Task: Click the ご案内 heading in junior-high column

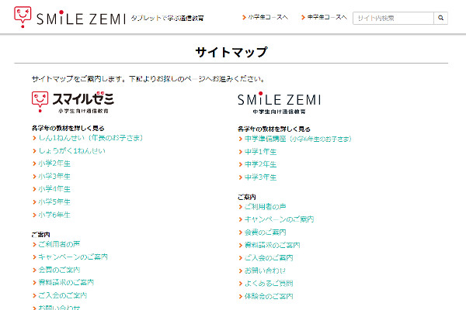Action: tap(247, 197)
